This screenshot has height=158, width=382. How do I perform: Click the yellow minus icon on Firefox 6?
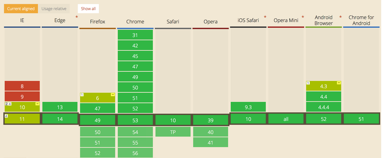tap(113, 95)
